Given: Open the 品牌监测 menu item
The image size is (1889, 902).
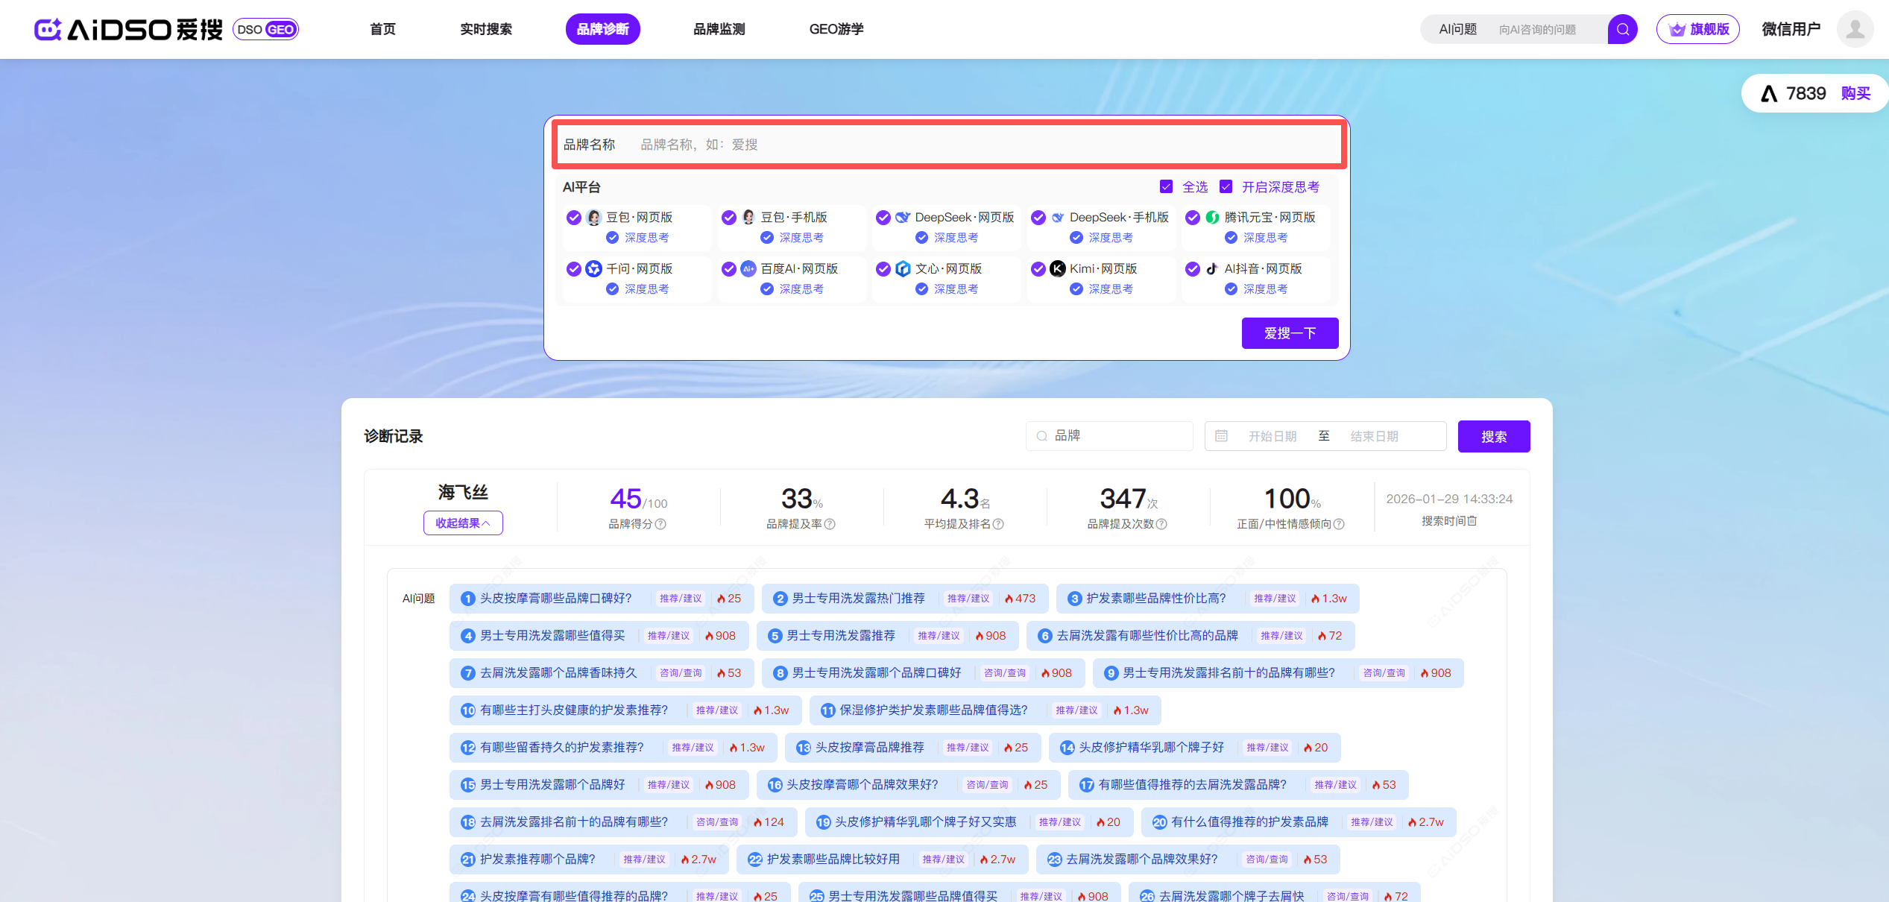Looking at the screenshot, I should 719,29.
